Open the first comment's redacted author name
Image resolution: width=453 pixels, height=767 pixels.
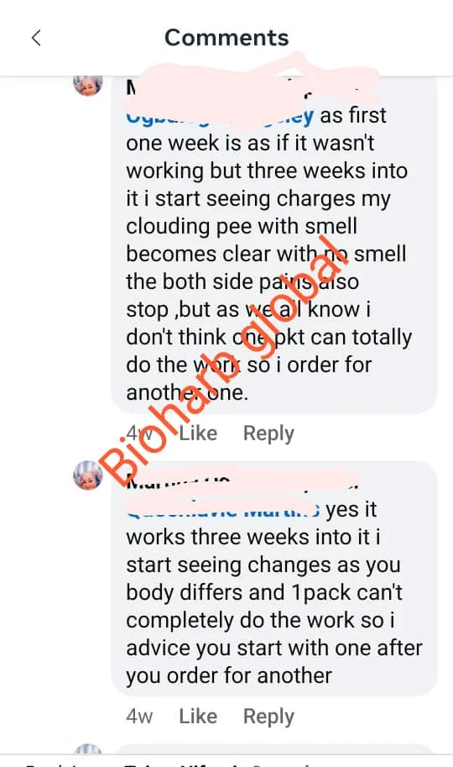point(244,88)
